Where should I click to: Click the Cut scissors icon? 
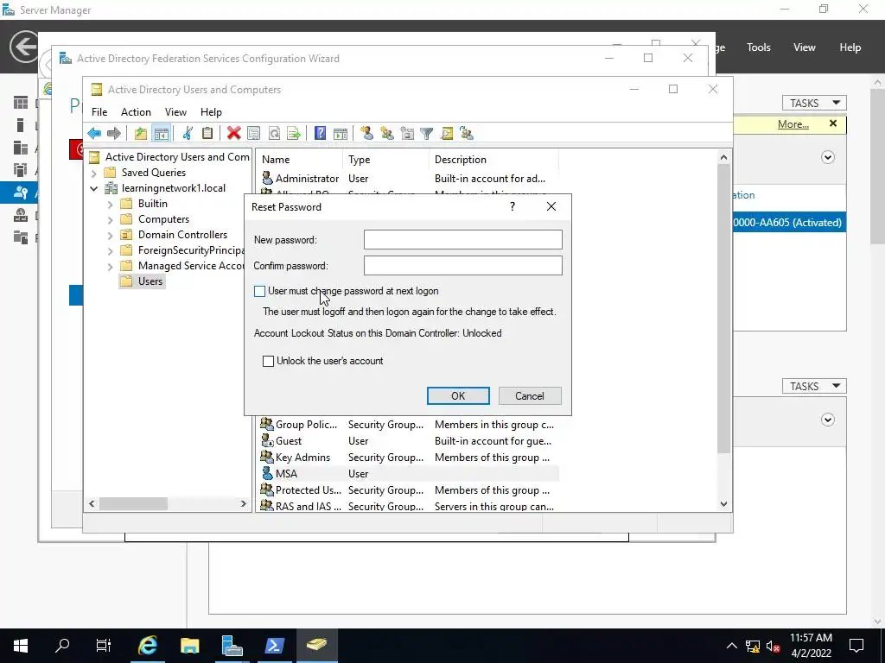click(188, 134)
